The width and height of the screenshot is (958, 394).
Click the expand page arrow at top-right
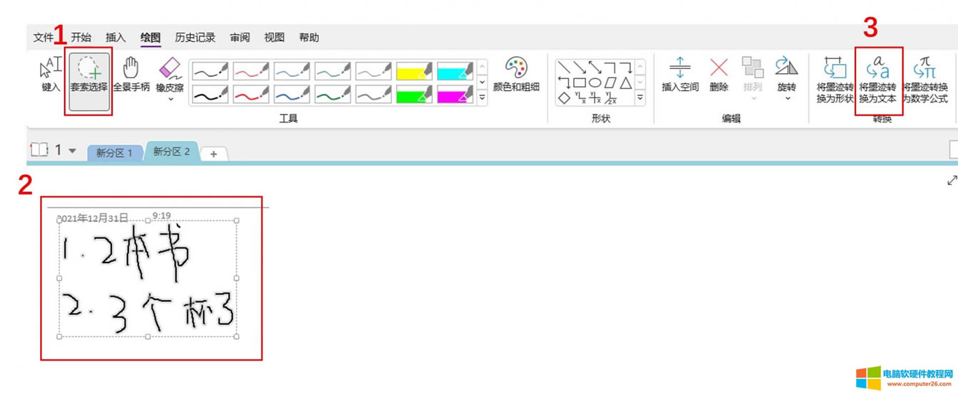(951, 181)
